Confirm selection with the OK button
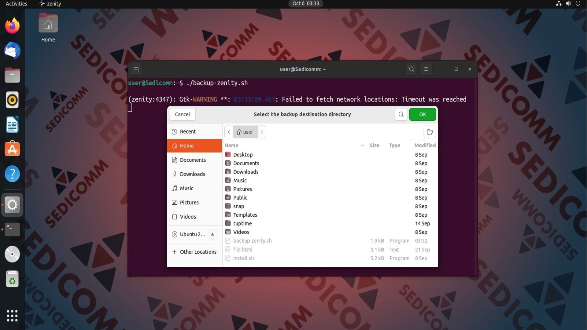 pyautogui.click(x=423, y=114)
